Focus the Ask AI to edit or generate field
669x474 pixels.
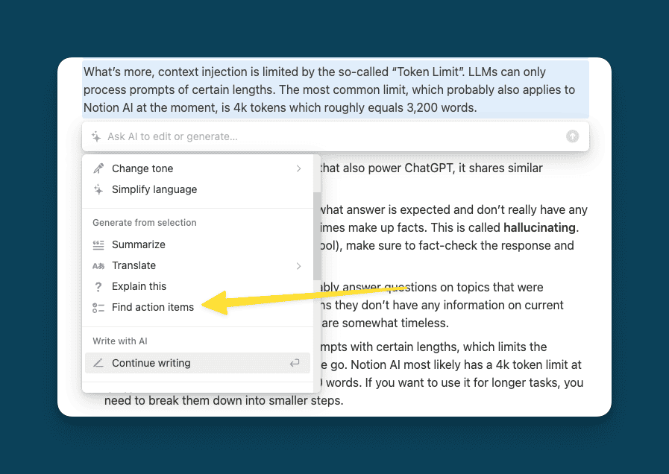[x=328, y=136]
